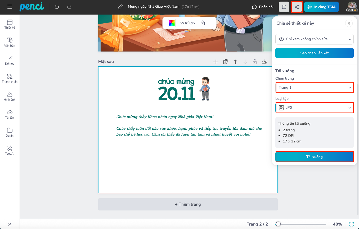Click the save design icon
Viewport: 359px width, 229px height.
coord(284,7)
